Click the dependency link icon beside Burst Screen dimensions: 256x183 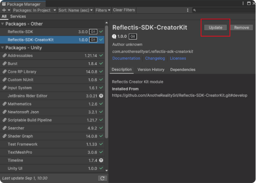5,63
